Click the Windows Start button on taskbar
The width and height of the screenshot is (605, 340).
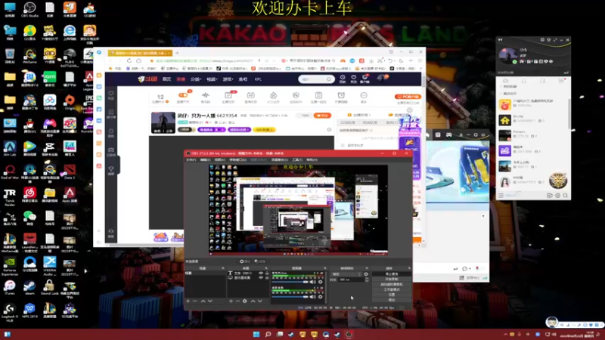pos(256,334)
